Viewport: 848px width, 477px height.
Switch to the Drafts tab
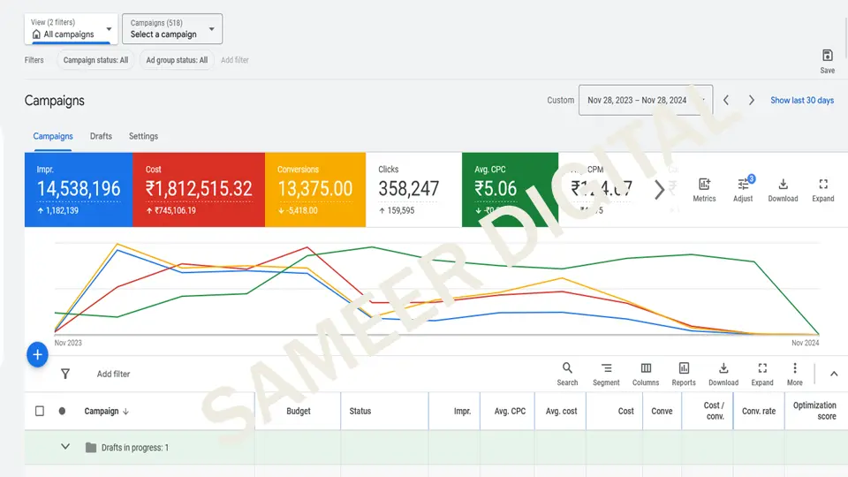101,136
